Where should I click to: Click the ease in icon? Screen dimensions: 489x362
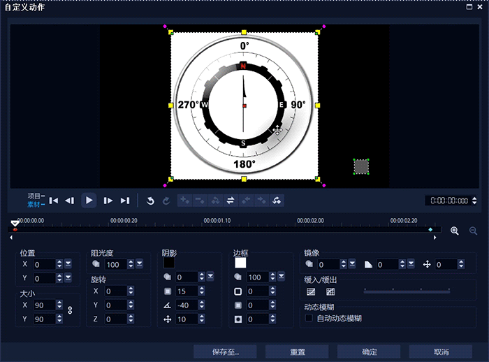(311, 292)
